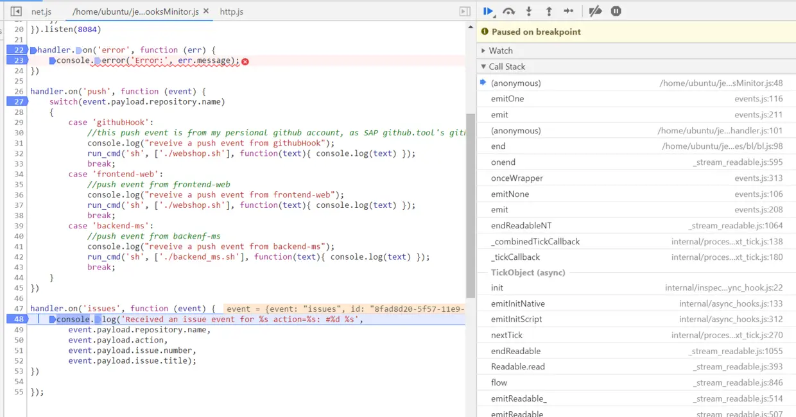The image size is (796, 417).
Task: Deactivate all breakpoints
Action: coord(595,11)
